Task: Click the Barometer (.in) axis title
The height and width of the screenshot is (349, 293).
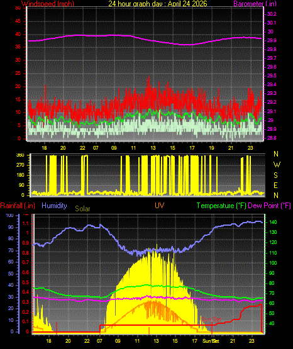Action: [x=255, y=3]
